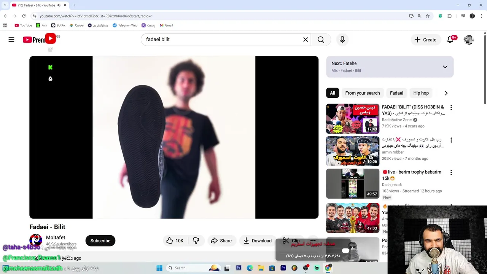Open the YouTube hamburger guide menu
Image resolution: width=487 pixels, height=274 pixels.
click(11, 40)
